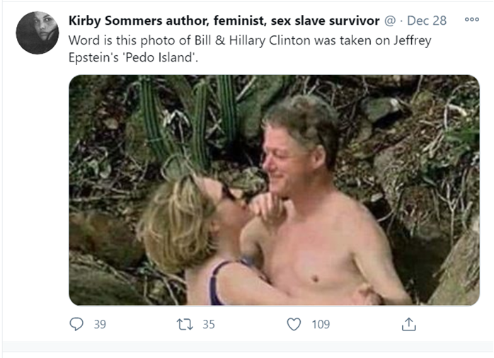Open the attached photo in the tweet
494x358 pixels.
(x=273, y=190)
